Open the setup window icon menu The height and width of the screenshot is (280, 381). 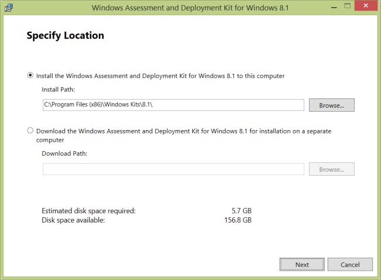[x=9, y=8]
